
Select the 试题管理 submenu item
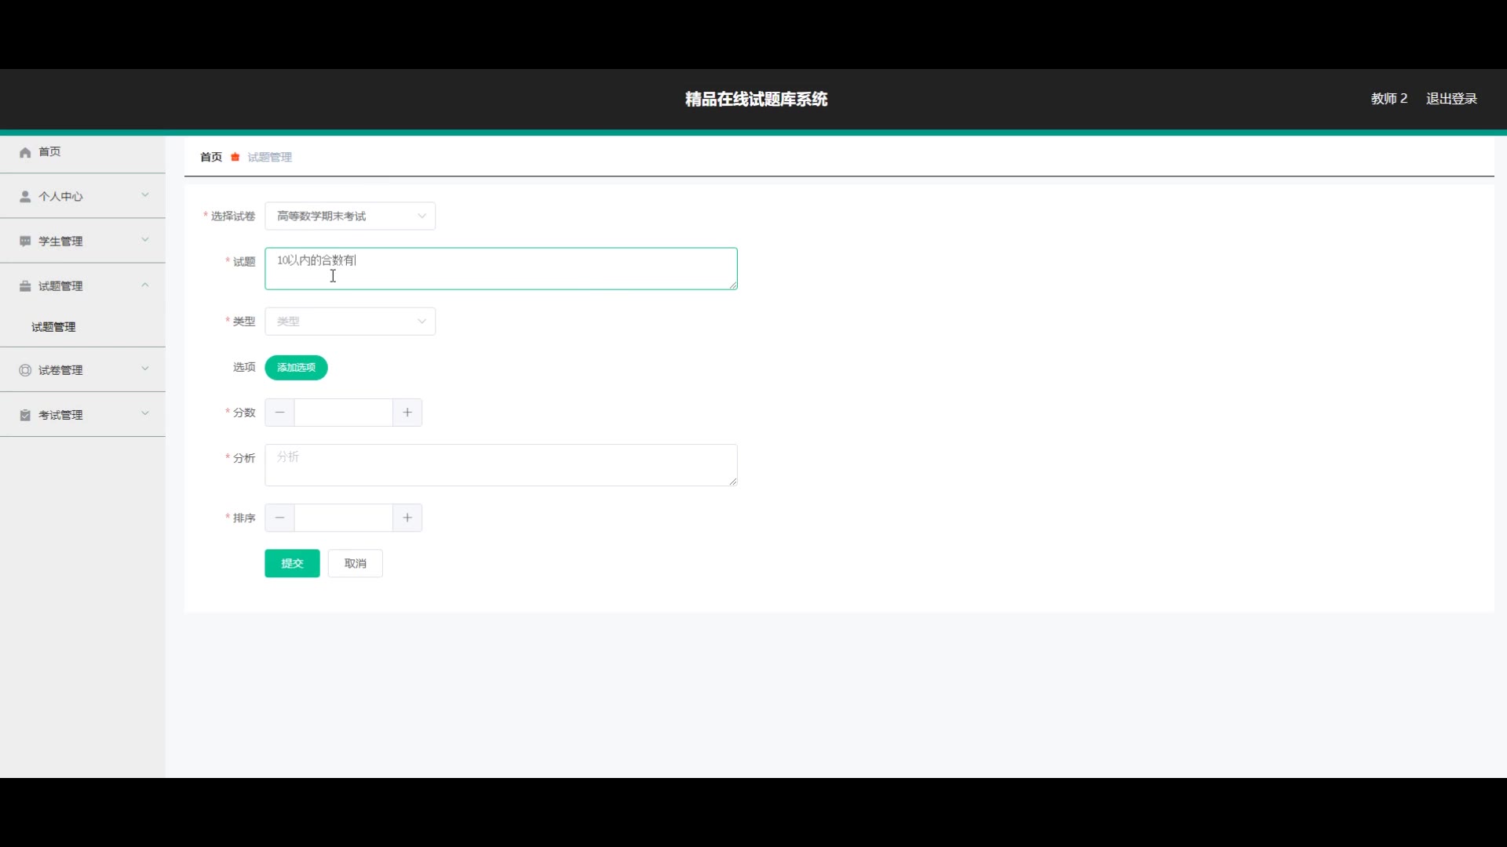tap(53, 327)
